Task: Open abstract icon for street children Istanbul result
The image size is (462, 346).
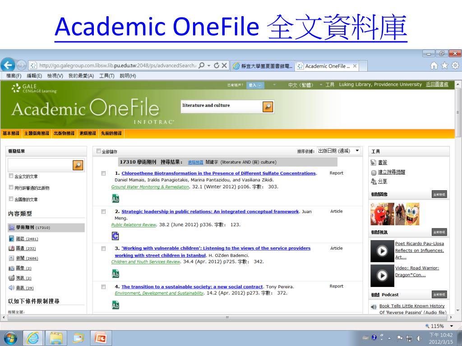Action: [115, 274]
